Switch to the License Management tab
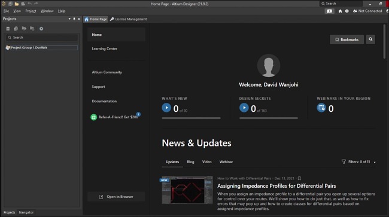389x217 pixels. click(129, 19)
